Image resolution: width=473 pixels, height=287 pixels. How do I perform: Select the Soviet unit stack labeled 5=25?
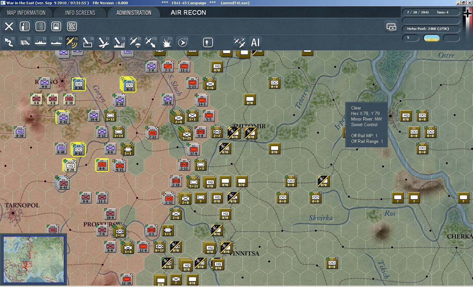(186, 134)
